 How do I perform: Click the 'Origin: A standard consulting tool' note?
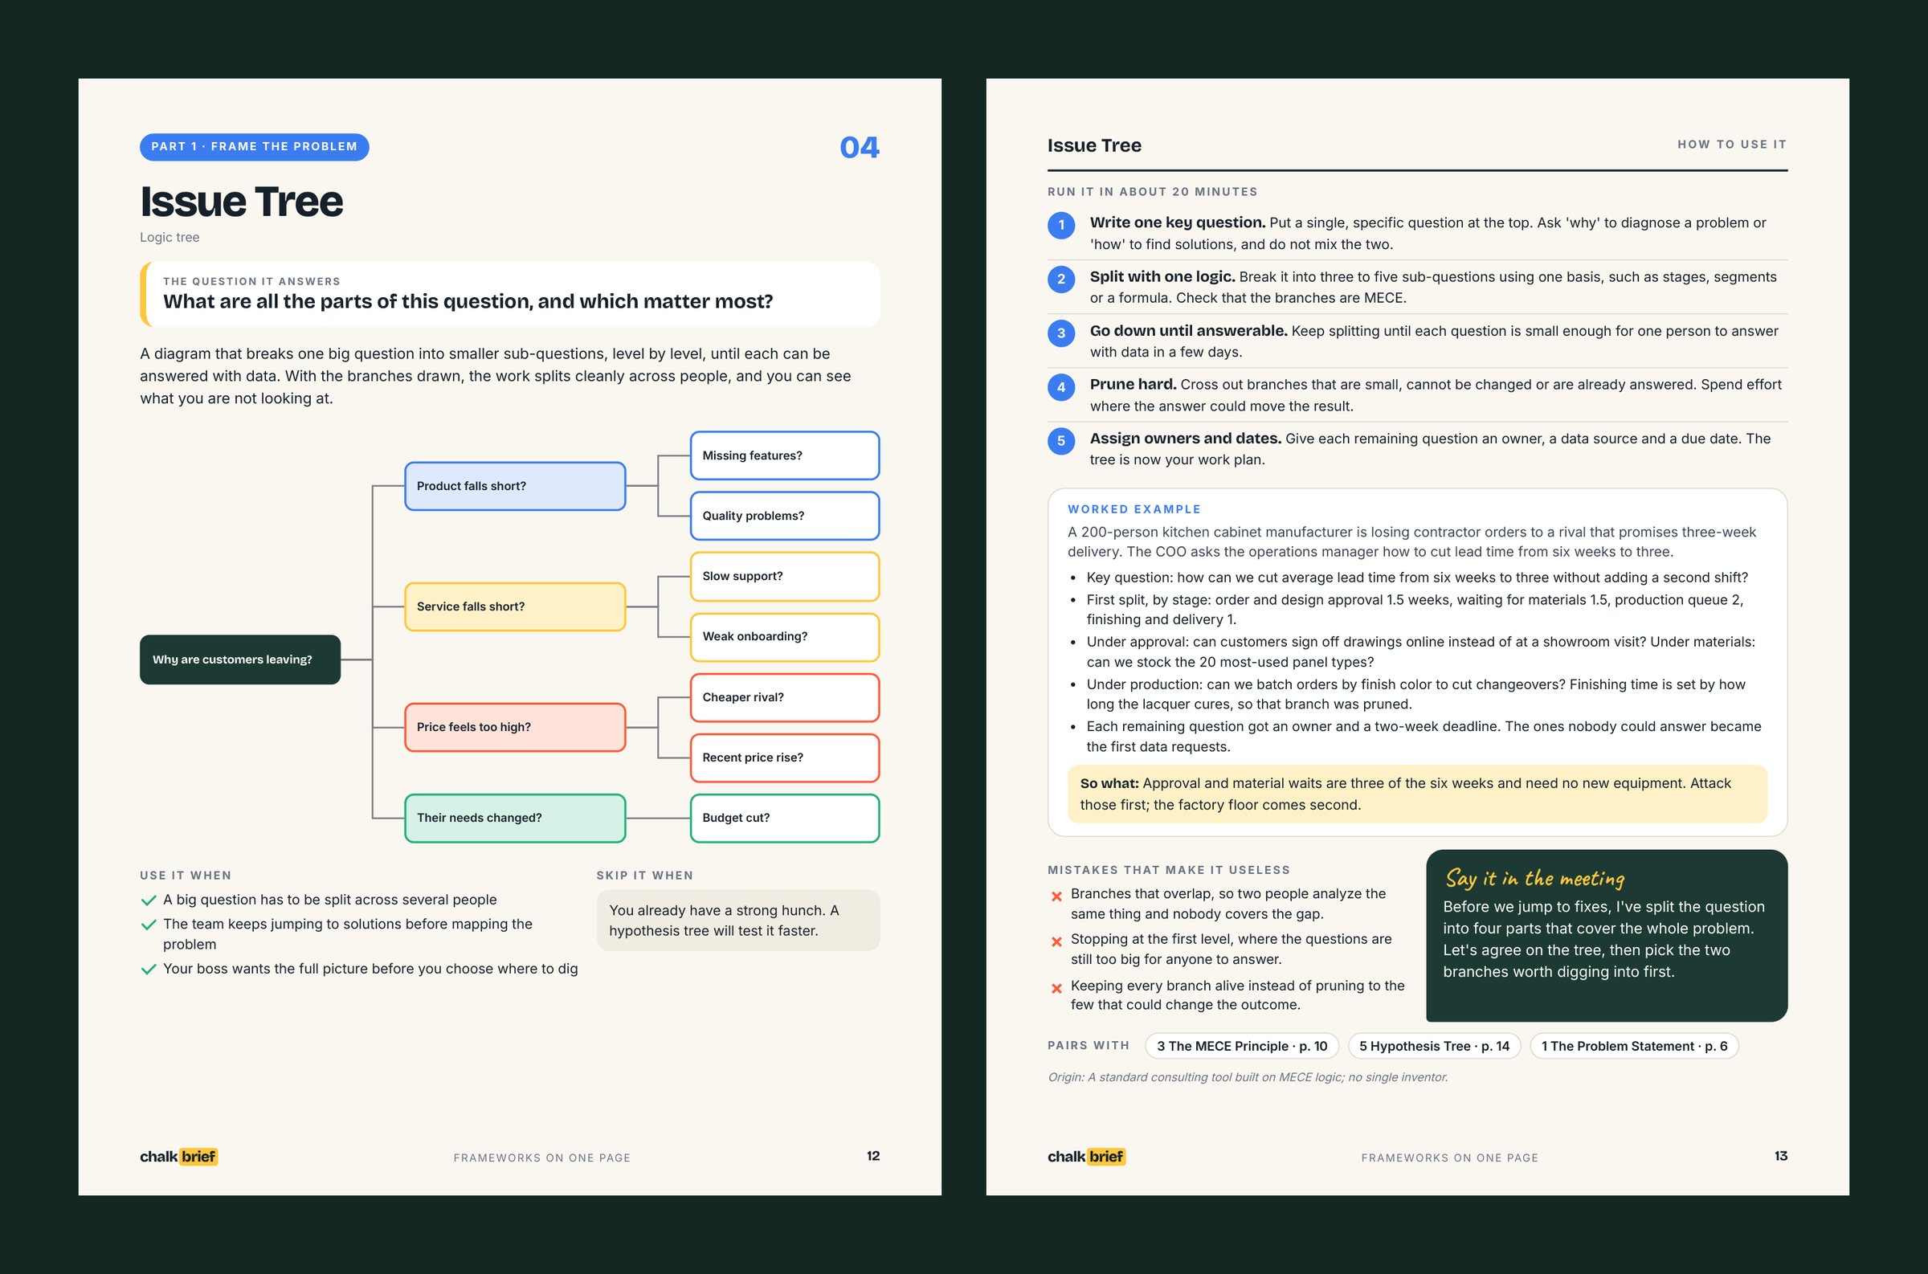pyautogui.click(x=1248, y=1077)
